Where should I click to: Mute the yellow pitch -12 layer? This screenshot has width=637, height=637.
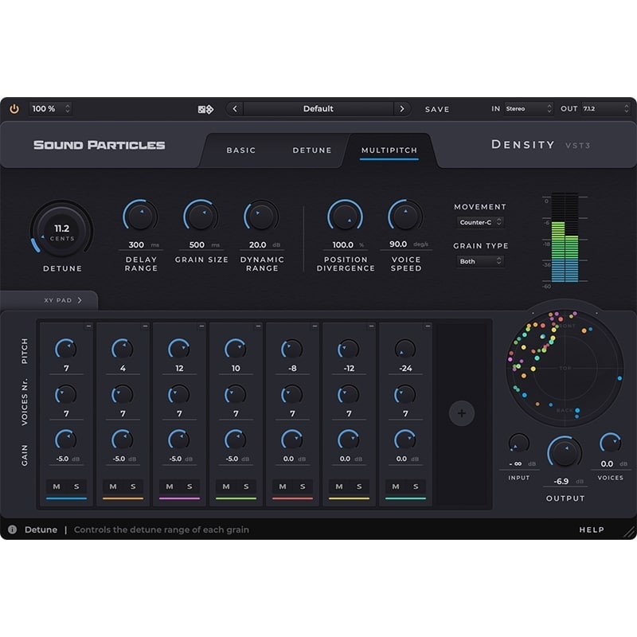tap(339, 487)
